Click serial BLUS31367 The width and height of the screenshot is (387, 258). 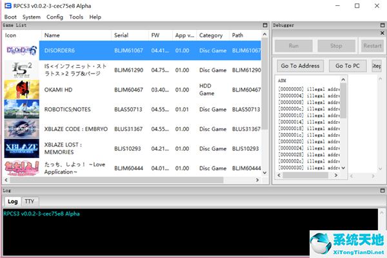(x=128, y=129)
